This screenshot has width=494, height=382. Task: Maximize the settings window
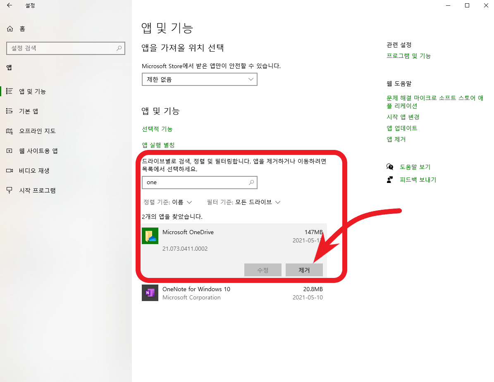[467, 5]
